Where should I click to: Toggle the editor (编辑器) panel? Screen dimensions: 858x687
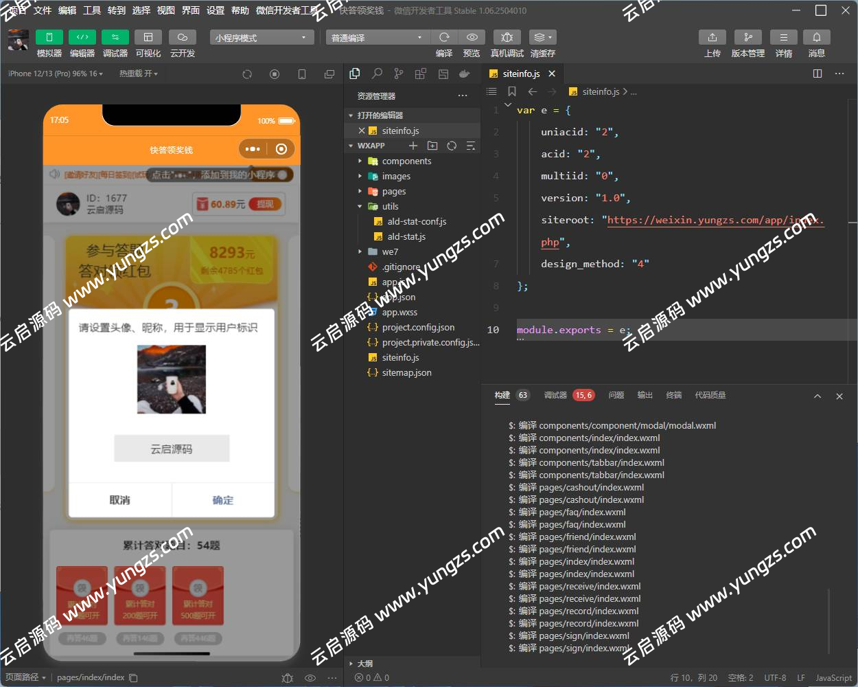82,37
